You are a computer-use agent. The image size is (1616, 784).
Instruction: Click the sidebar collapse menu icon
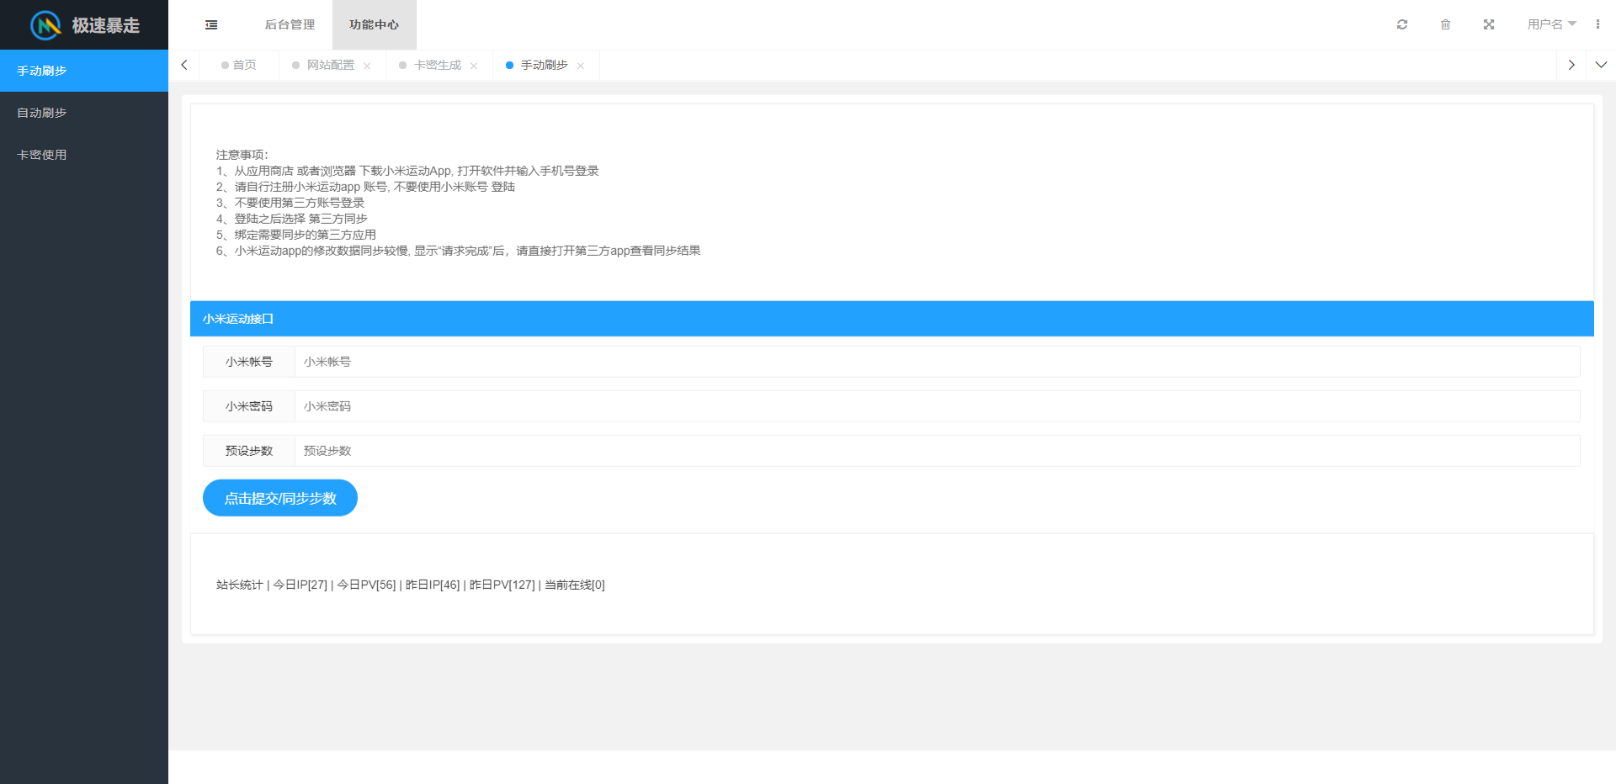point(211,25)
